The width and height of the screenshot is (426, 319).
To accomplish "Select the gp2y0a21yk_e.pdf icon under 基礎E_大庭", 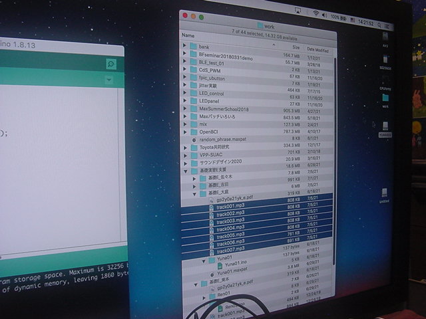I will point(212,201).
